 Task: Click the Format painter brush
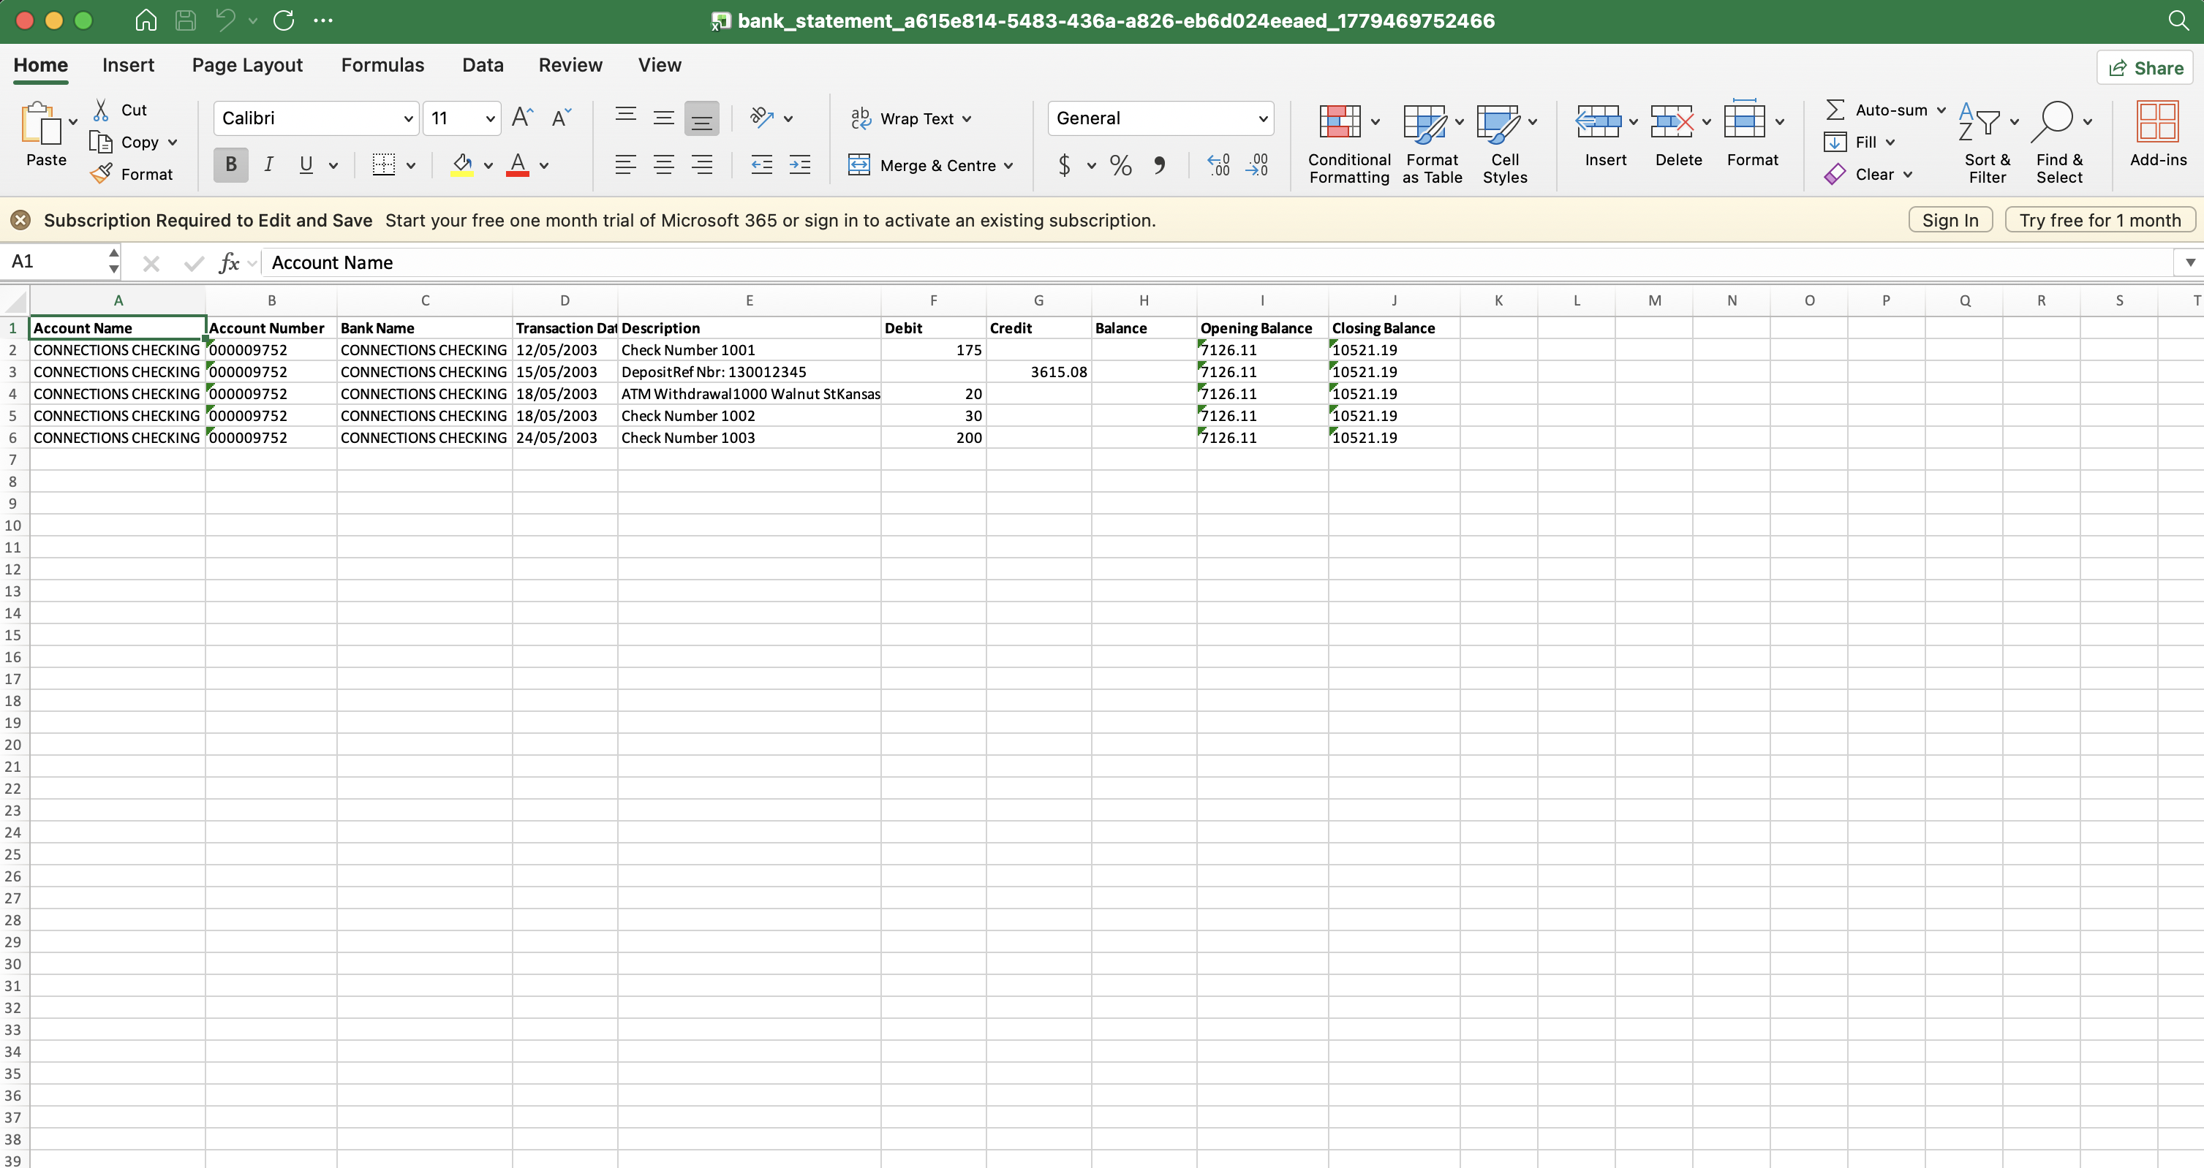point(101,173)
